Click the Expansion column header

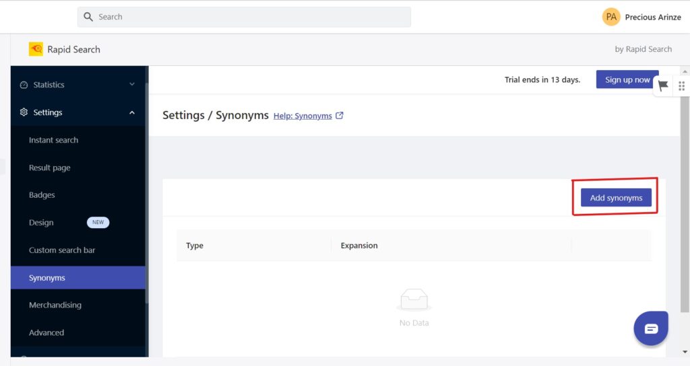click(359, 246)
